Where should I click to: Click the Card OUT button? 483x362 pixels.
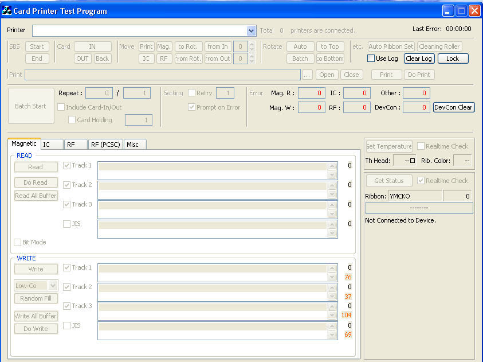point(83,59)
